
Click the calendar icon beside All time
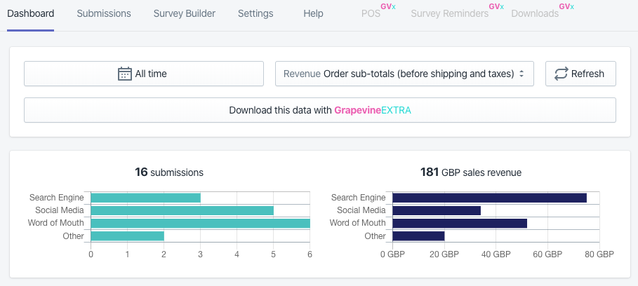tap(125, 74)
